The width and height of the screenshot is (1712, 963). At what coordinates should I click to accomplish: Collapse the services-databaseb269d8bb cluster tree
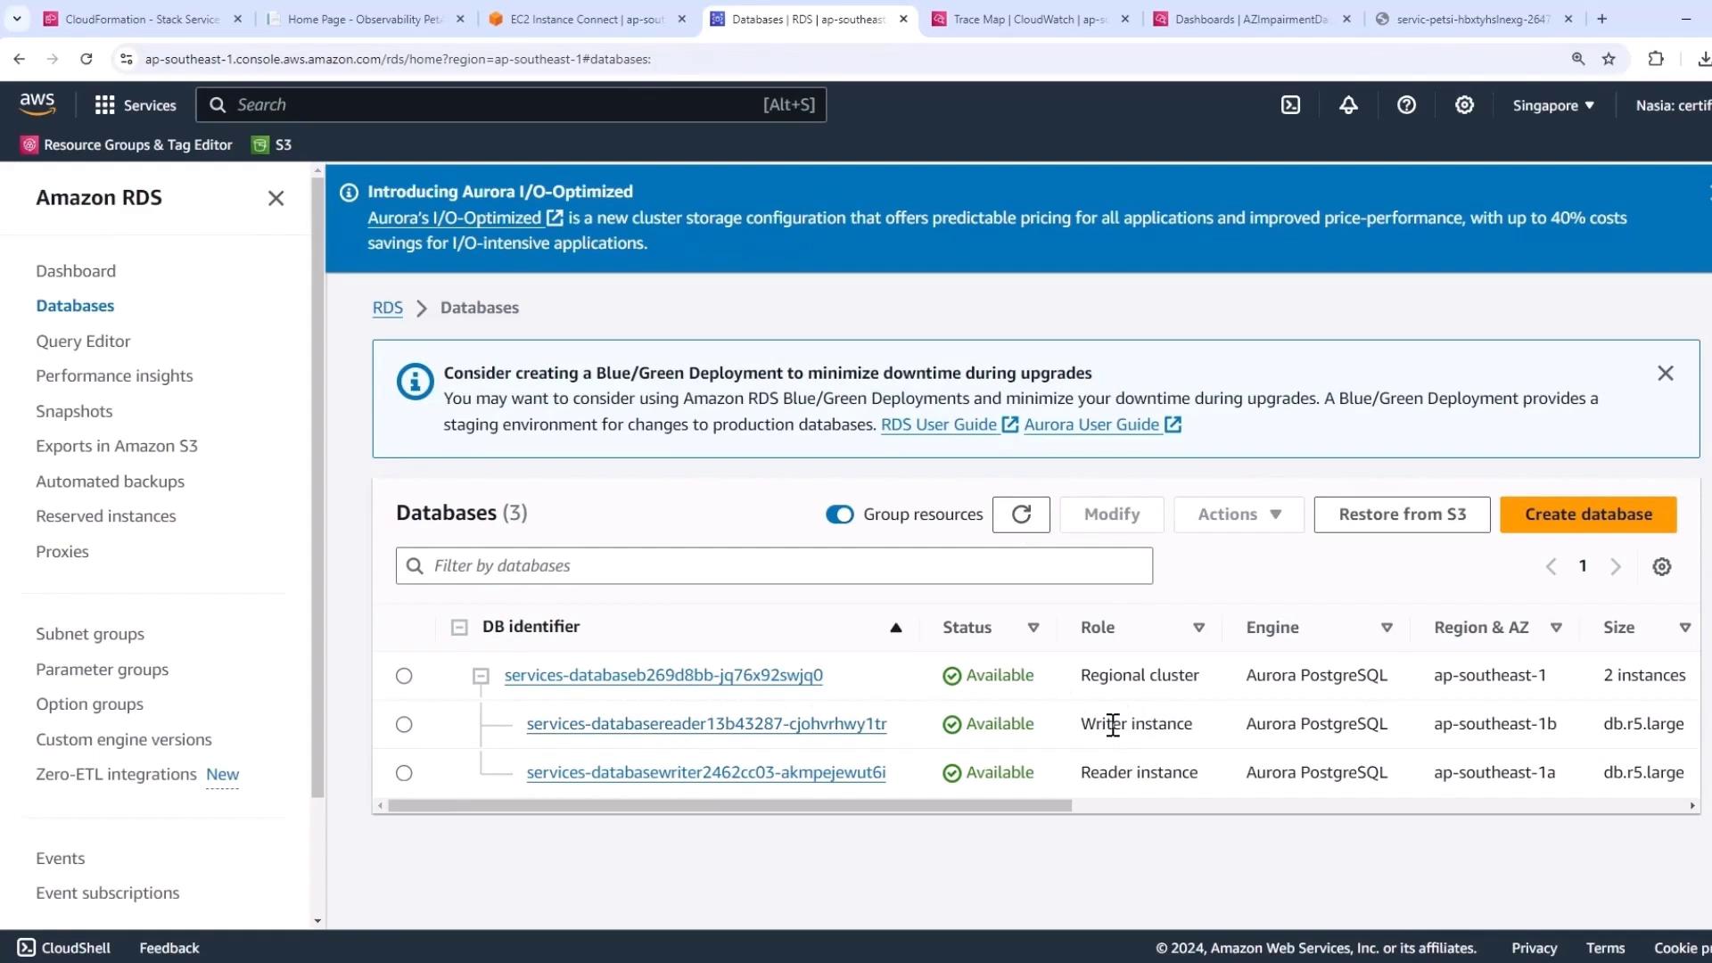point(481,676)
